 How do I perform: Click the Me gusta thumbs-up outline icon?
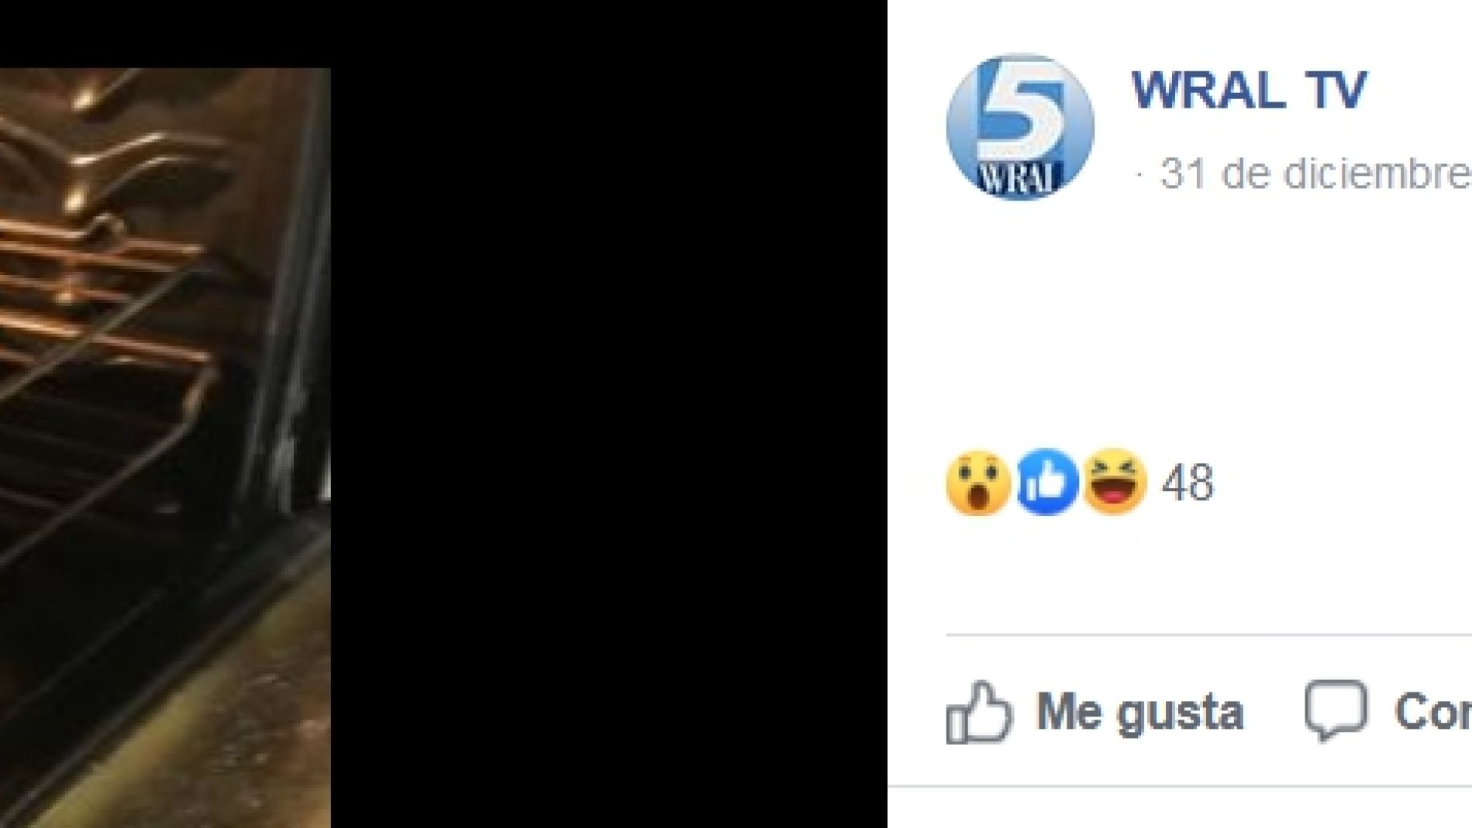(979, 713)
